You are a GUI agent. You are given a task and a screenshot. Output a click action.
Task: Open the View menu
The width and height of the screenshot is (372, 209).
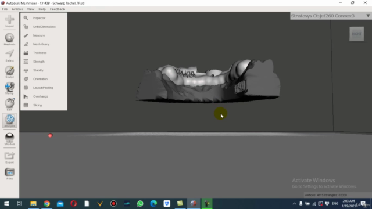pyautogui.click(x=31, y=9)
